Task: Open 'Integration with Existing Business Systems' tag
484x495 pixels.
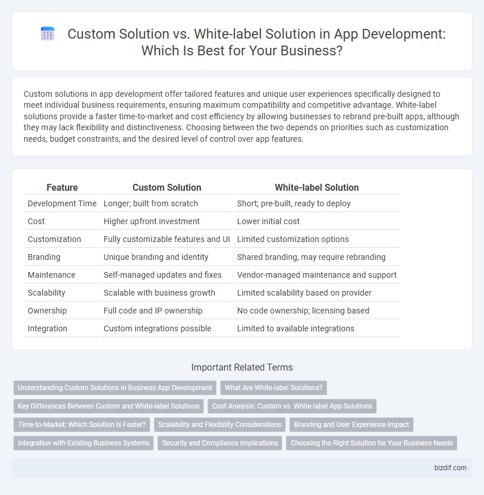Action: tap(84, 443)
